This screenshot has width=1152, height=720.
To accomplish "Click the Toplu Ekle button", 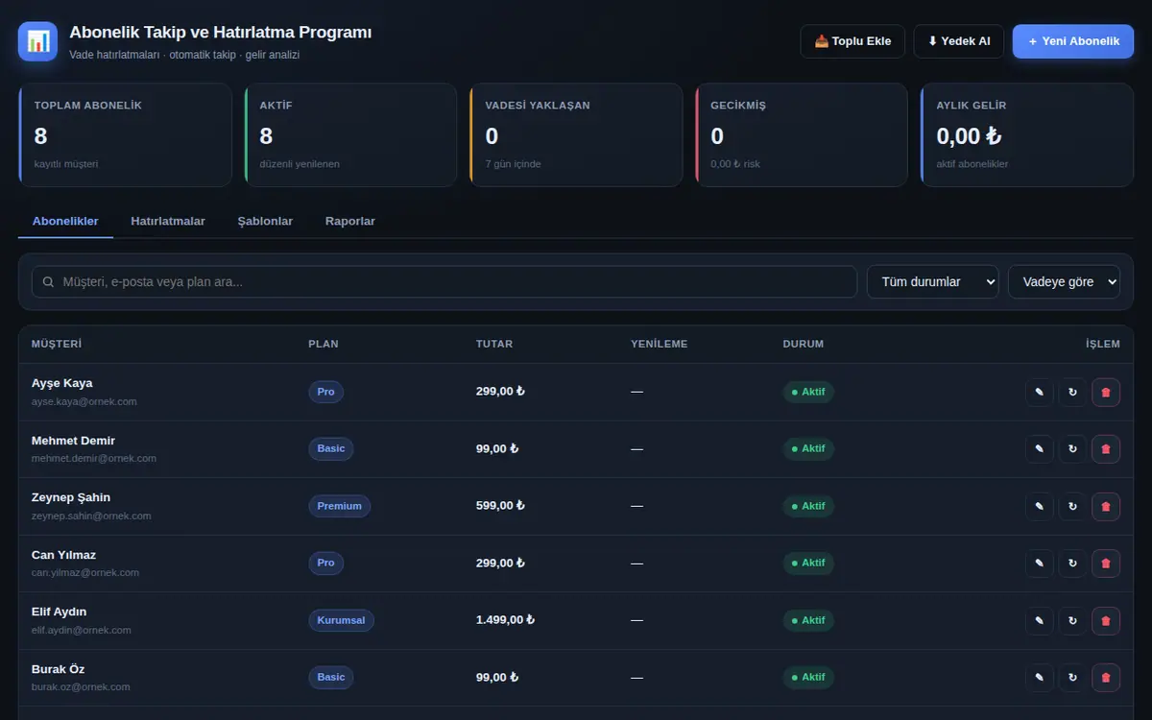I will point(852,41).
